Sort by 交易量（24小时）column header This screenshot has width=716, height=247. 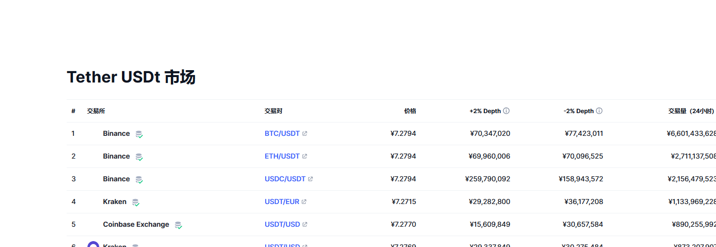coord(691,111)
